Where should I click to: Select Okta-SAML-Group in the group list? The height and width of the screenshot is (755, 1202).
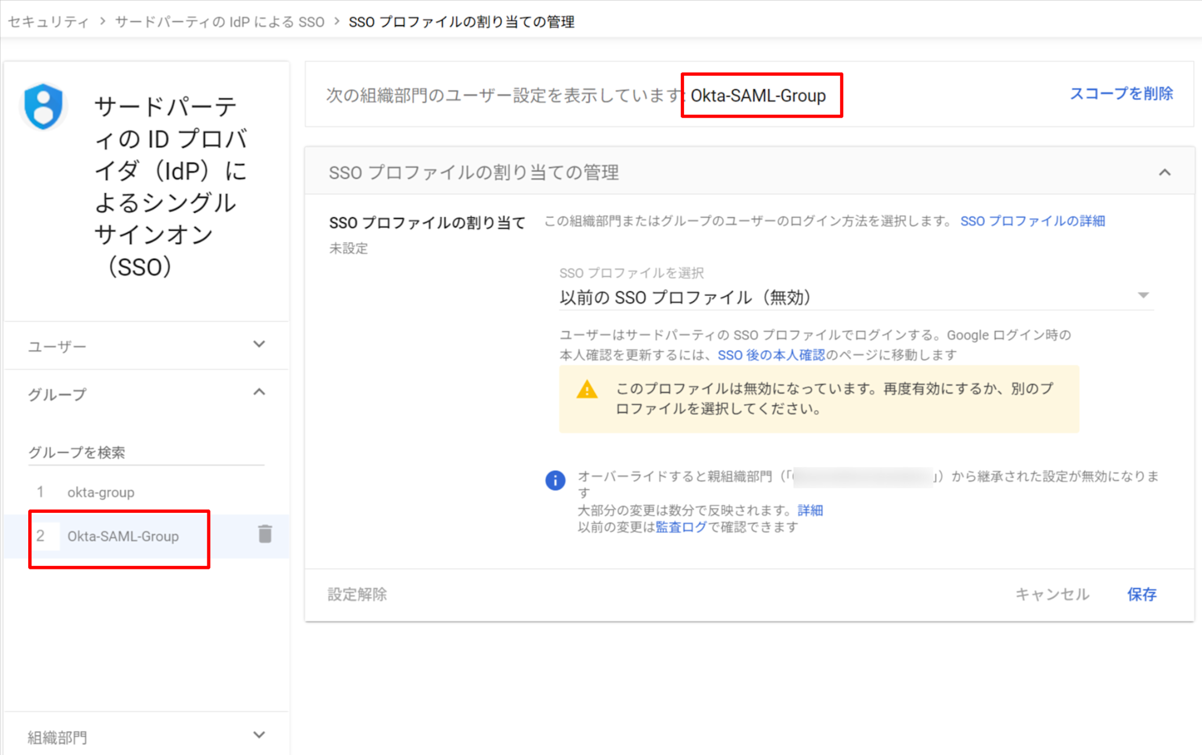pyautogui.click(x=123, y=536)
